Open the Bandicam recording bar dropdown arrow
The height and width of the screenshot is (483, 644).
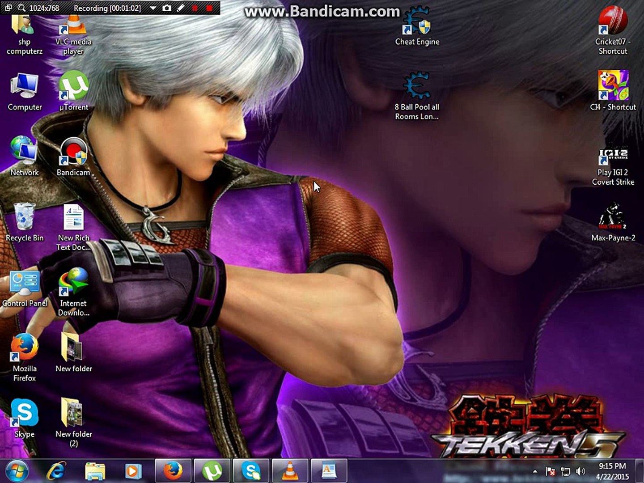click(x=153, y=8)
